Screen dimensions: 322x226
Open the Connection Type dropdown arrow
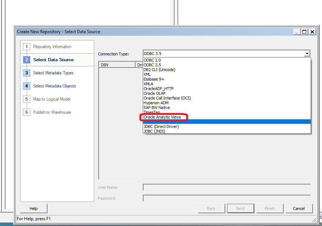[307, 54]
